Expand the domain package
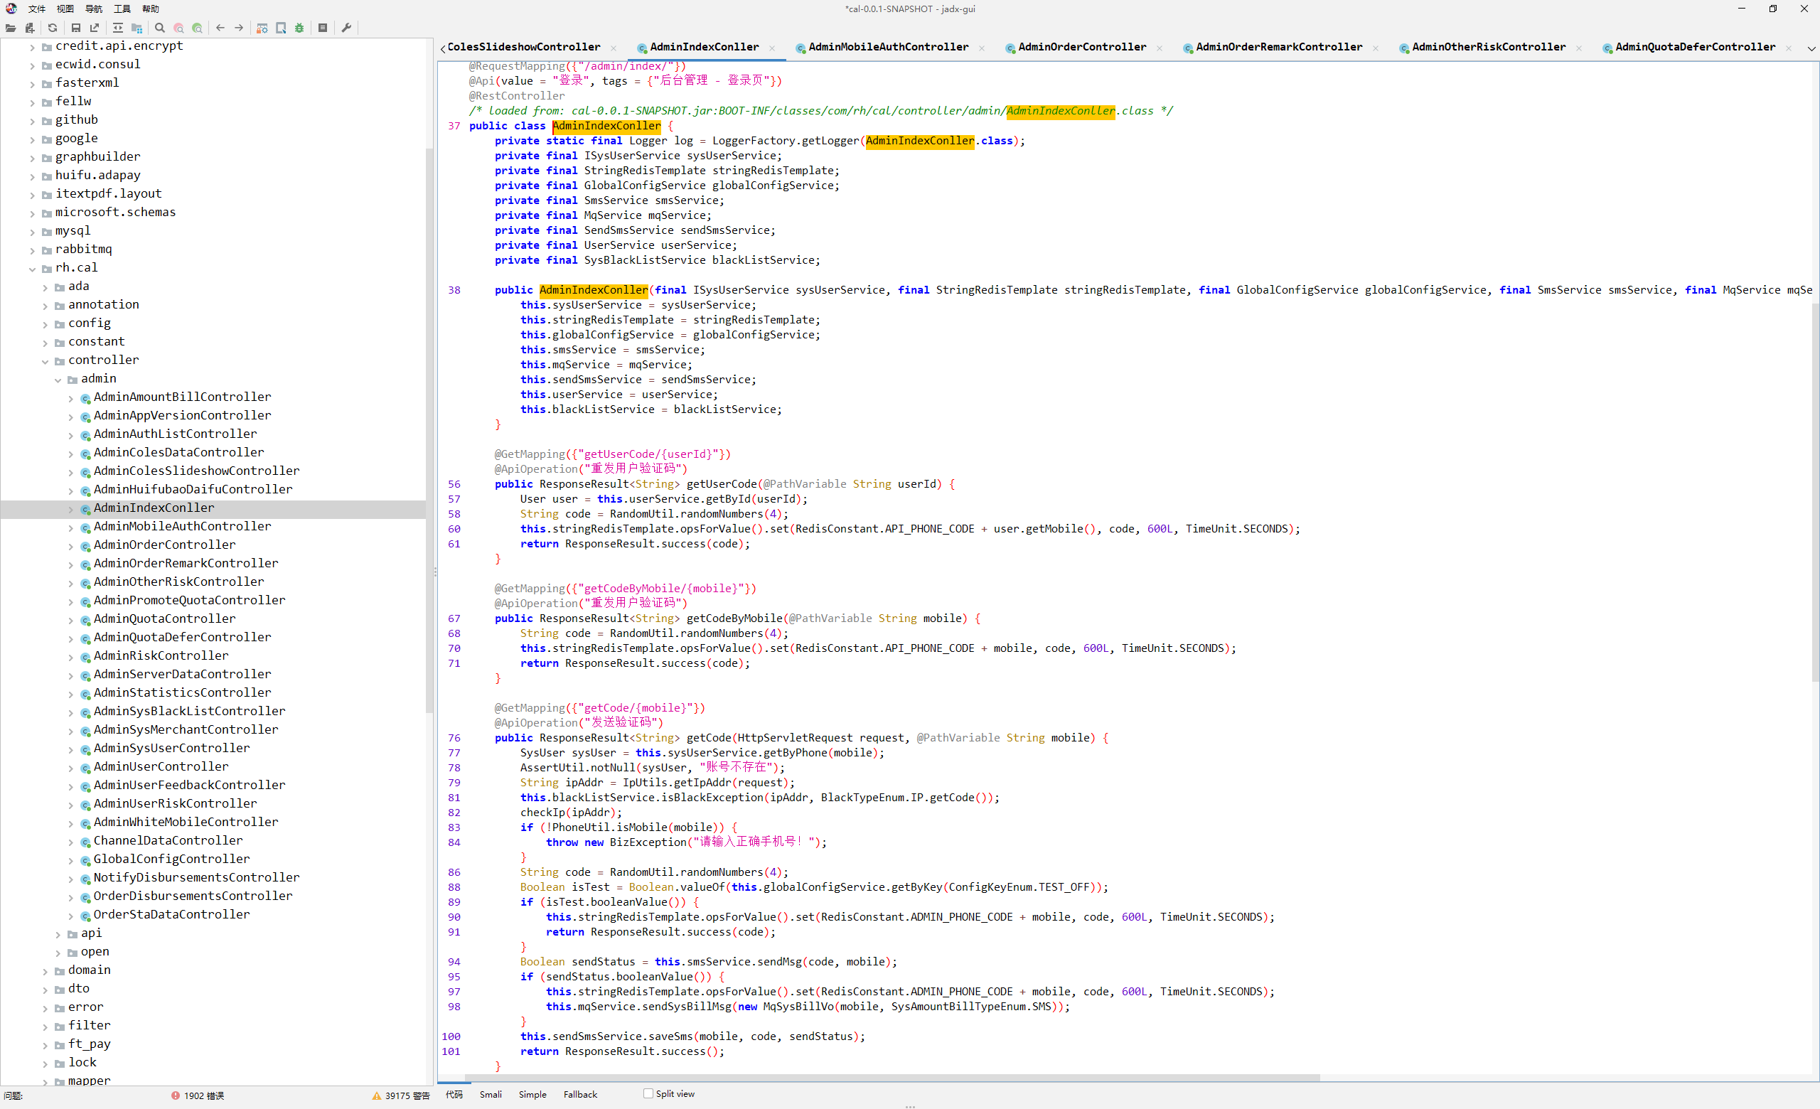Viewport: 1820px width, 1109px height. (45, 972)
